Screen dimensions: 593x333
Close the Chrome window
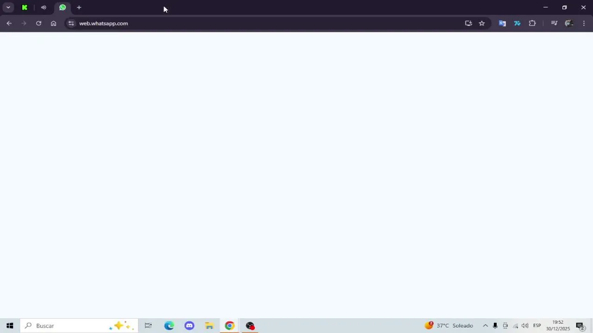point(583,7)
